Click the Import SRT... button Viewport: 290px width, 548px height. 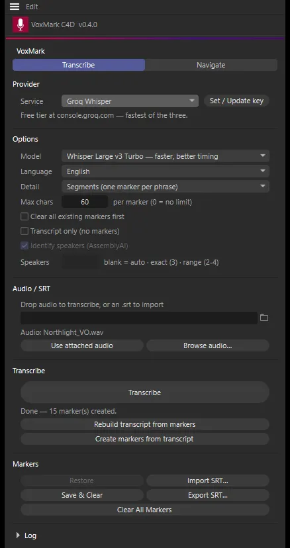(x=208, y=480)
